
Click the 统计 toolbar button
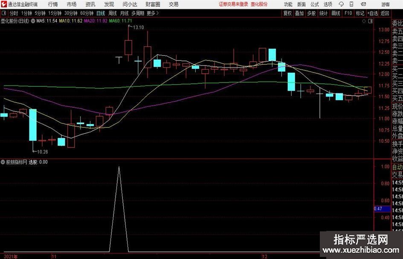point(324,13)
